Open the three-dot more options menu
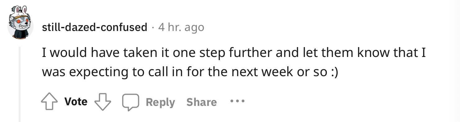Image resolution: width=460 pixels, height=122 pixels. (237, 102)
